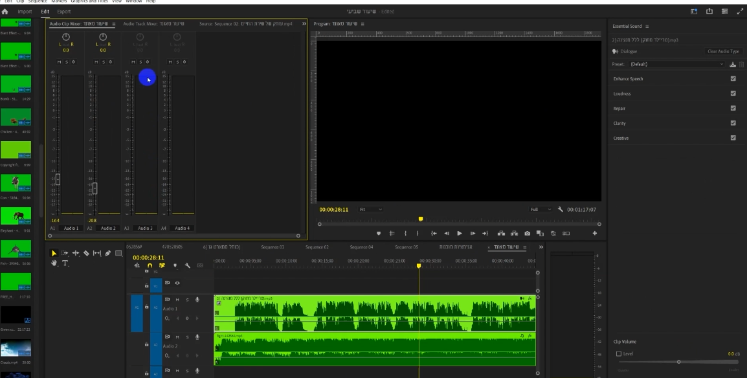Select the Razor tool in the toolbar

point(85,253)
